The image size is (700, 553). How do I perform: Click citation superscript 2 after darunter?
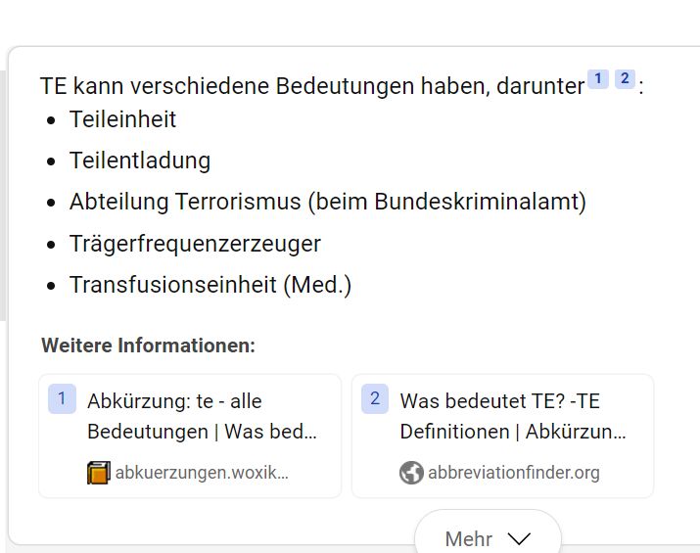point(625,79)
